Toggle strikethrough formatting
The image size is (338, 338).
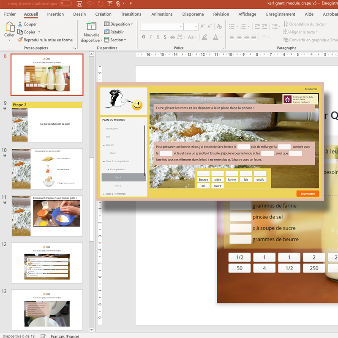(172, 37)
